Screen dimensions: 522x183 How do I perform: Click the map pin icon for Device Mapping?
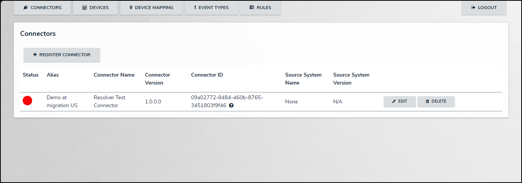131,8
